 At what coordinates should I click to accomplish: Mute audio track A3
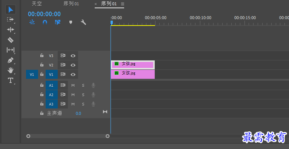(x=73, y=104)
